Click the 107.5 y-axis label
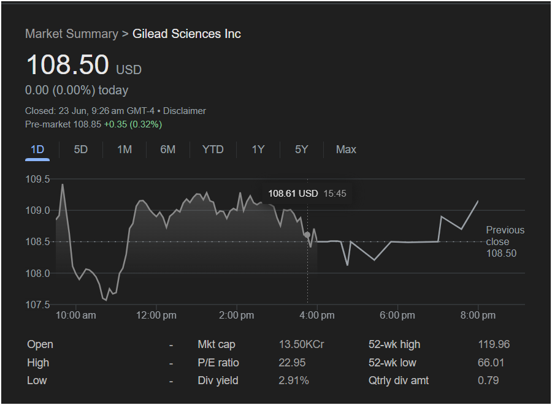Viewport: 552px width, 405px height. coord(37,305)
